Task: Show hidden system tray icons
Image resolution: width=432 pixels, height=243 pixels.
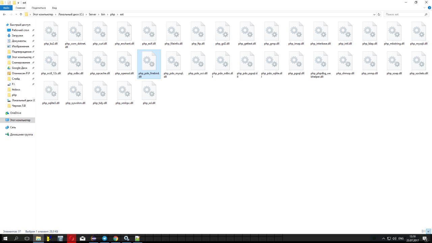Action: click(383, 239)
